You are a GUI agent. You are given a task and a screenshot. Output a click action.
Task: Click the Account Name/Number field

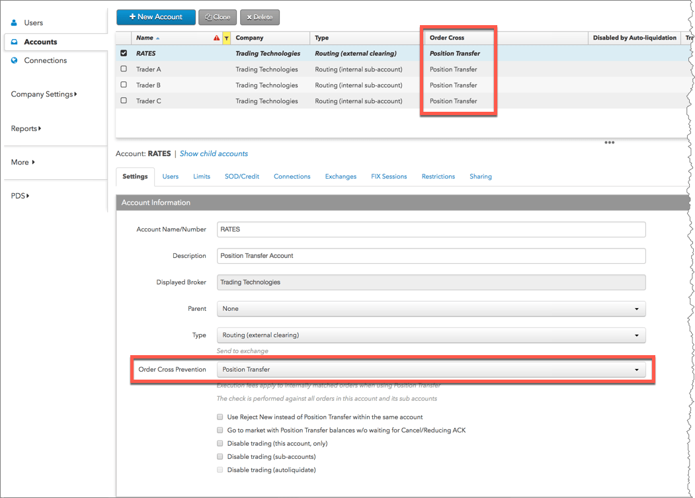point(431,229)
